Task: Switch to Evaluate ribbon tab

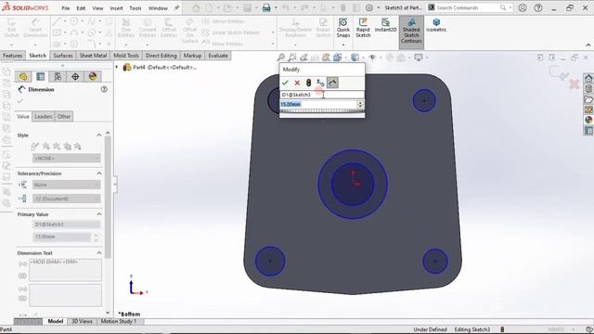Action: click(x=218, y=56)
